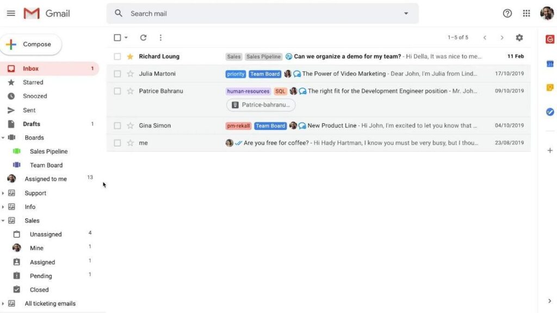Click the human-resources label
The width and height of the screenshot is (557, 313).
pyautogui.click(x=248, y=91)
